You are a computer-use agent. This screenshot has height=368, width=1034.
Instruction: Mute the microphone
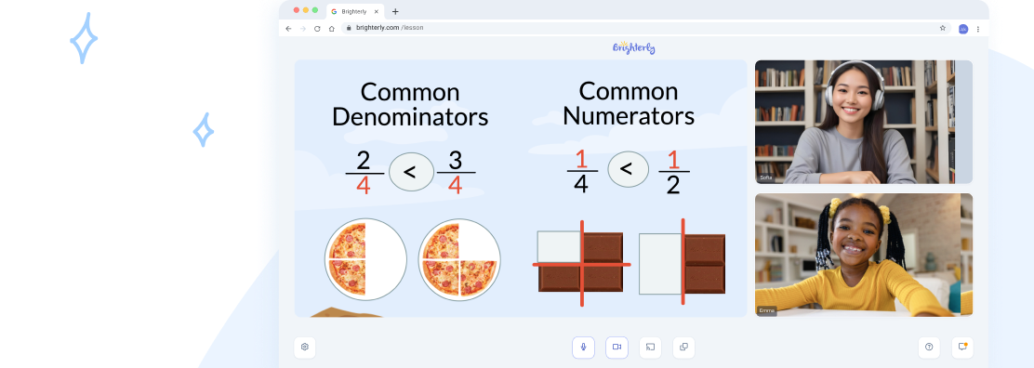pos(583,347)
